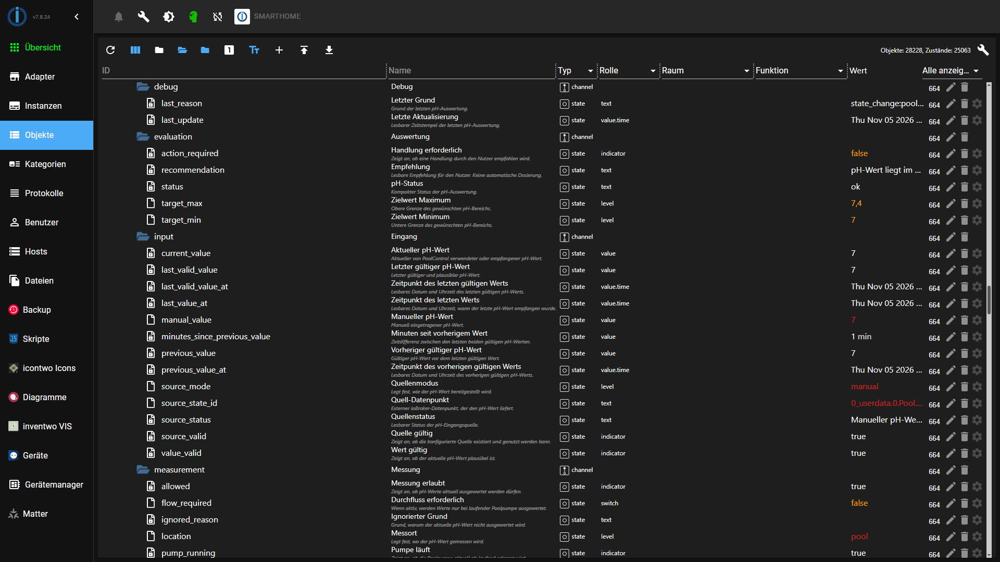Open the Rolle filter dropdown
The height and width of the screenshot is (562, 1000).
pyautogui.click(x=628, y=71)
